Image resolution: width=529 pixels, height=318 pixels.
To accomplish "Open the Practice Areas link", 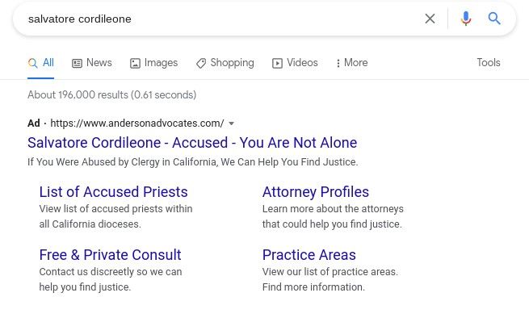I will tap(309, 254).
